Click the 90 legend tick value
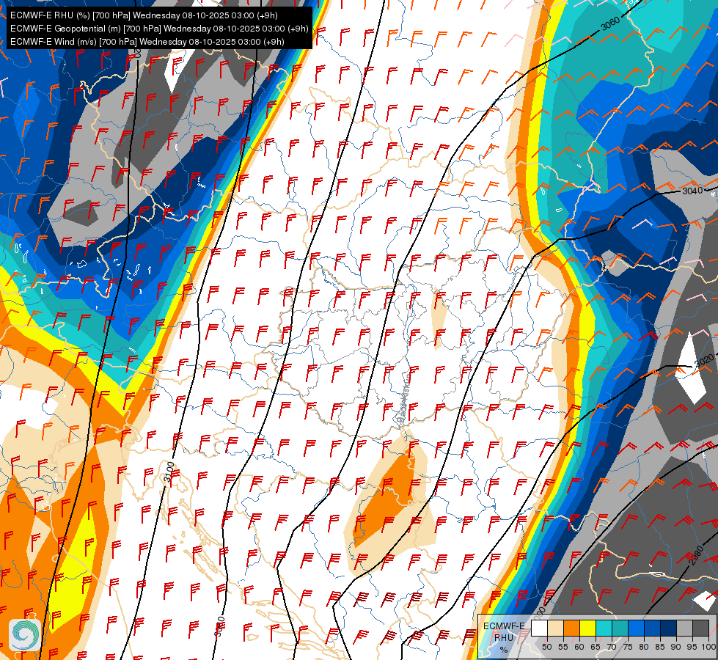This screenshot has width=718, height=660. tap(676, 647)
